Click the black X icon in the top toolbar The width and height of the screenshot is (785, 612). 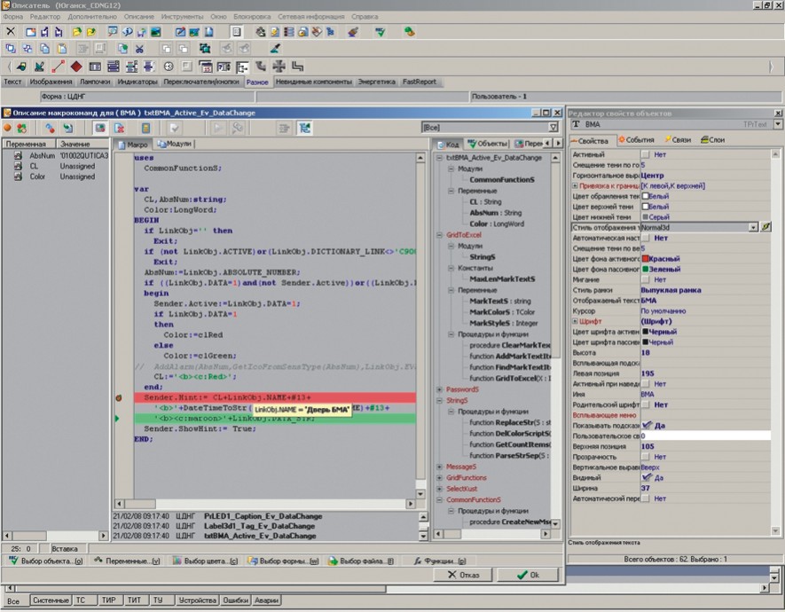(x=11, y=32)
